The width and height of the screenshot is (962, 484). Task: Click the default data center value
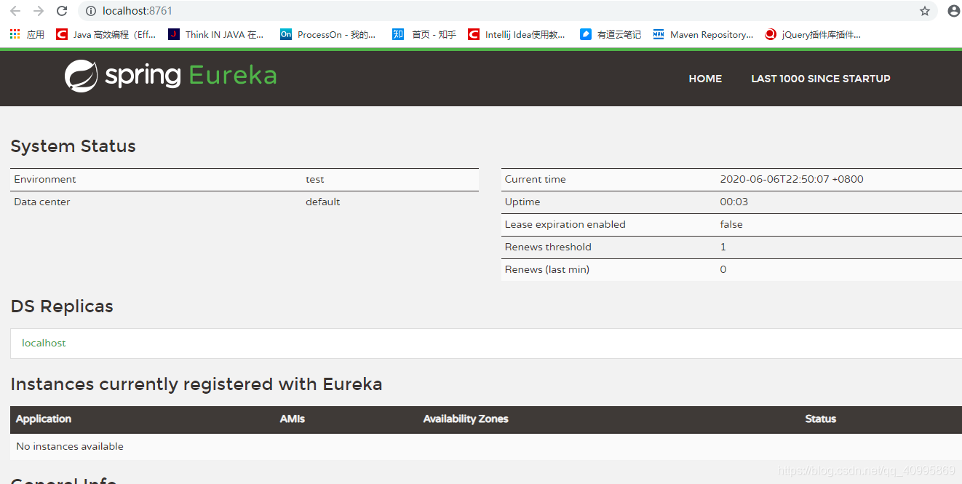click(x=323, y=202)
